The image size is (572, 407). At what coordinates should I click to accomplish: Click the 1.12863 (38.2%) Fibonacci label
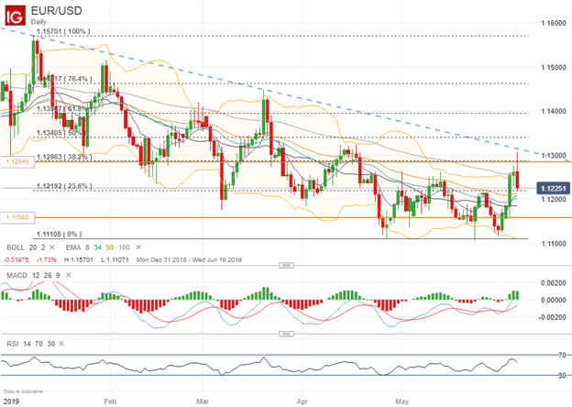pyautogui.click(x=64, y=157)
